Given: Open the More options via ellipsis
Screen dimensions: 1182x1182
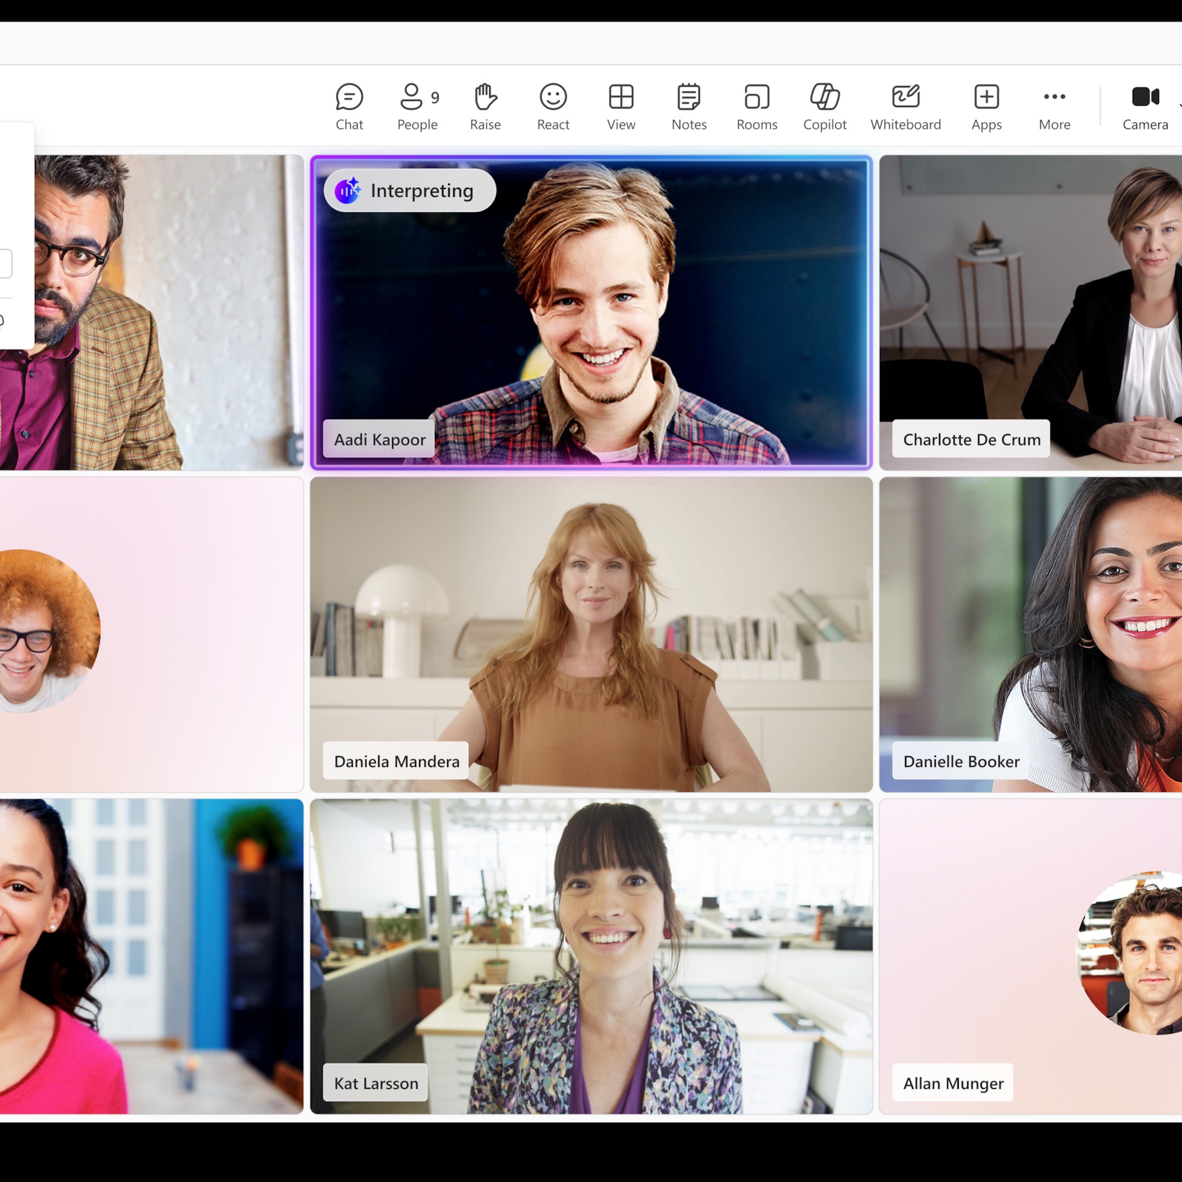Looking at the screenshot, I should tap(1053, 97).
